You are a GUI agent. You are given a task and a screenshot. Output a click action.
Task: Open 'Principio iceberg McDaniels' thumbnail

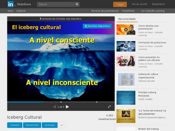point(126,98)
